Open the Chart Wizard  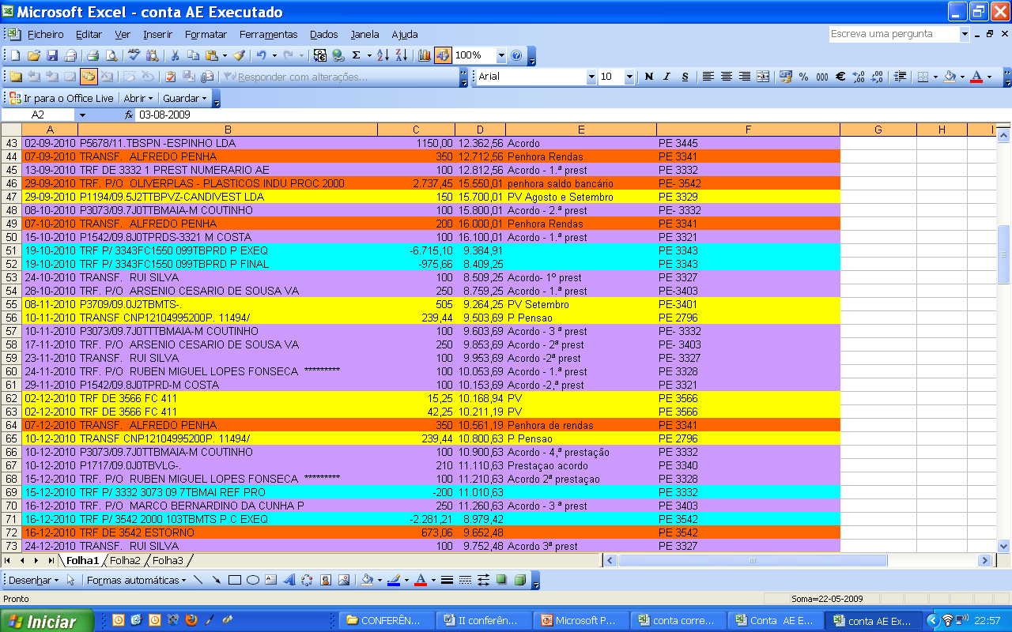pyautogui.click(x=425, y=55)
